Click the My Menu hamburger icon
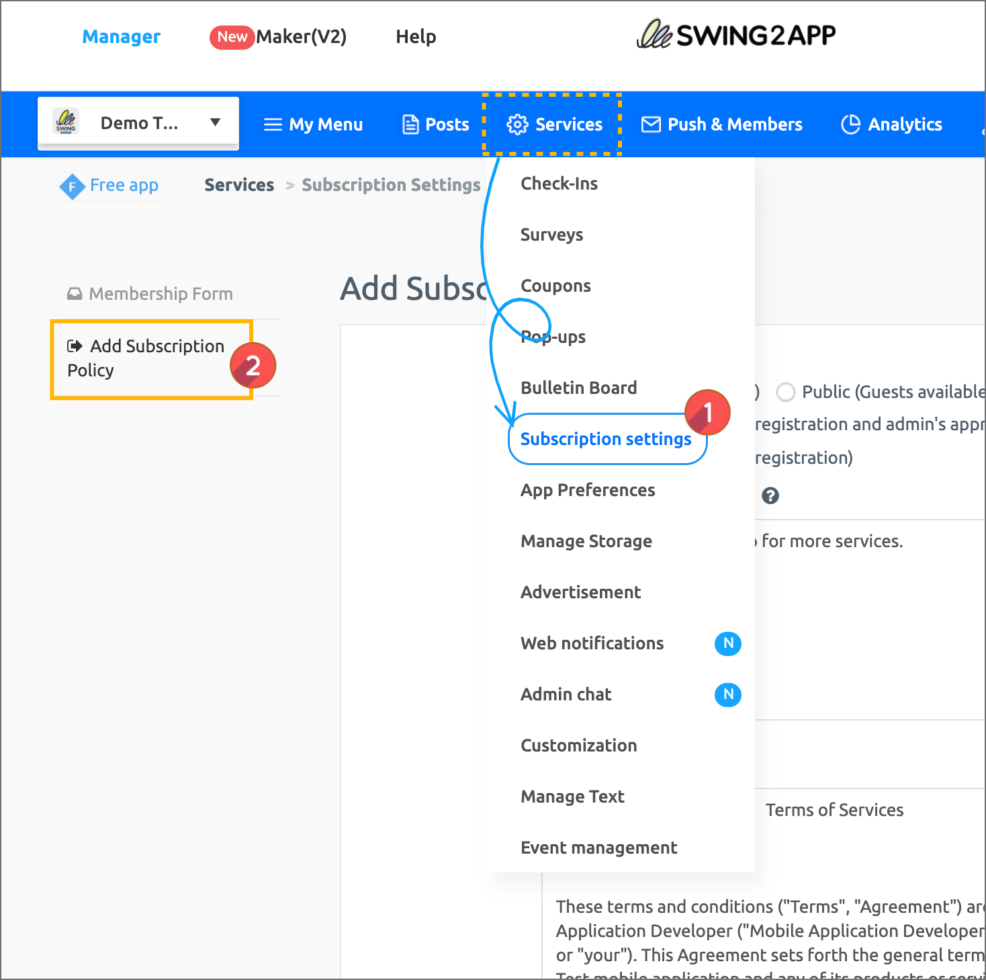Image resolution: width=986 pixels, height=980 pixels. pyautogui.click(x=273, y=124)
